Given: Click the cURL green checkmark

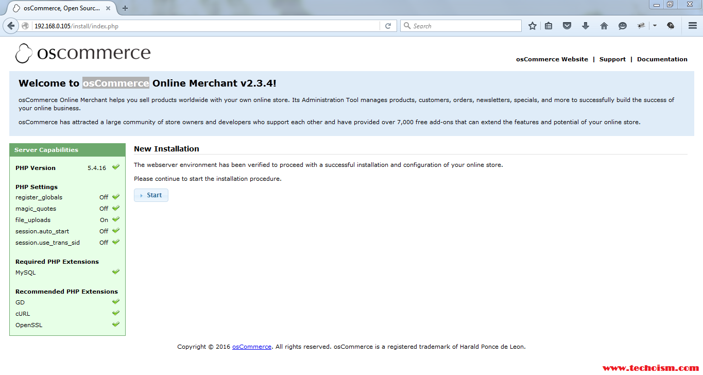Looking at the screenshot, I should [x=116, y=313].
